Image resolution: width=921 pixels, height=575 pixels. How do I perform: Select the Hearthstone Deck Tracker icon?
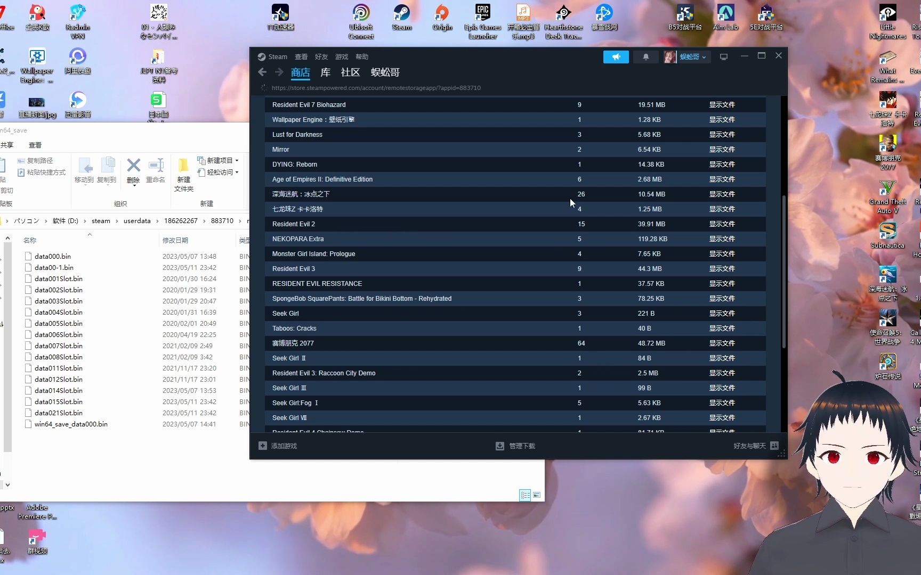point(563,21)
